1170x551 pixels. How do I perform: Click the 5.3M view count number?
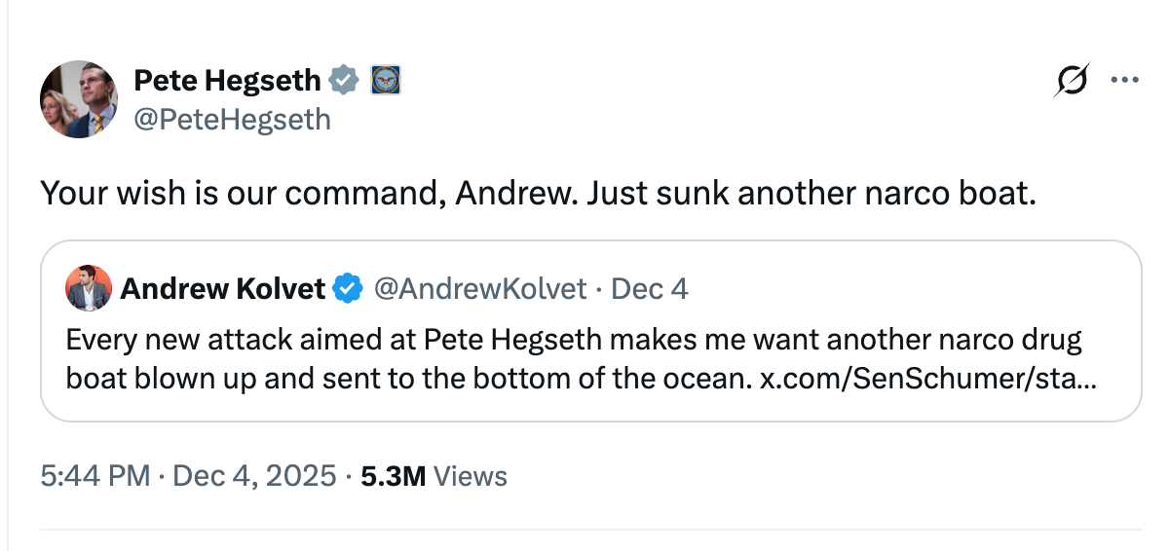click(x=393, y=476)
